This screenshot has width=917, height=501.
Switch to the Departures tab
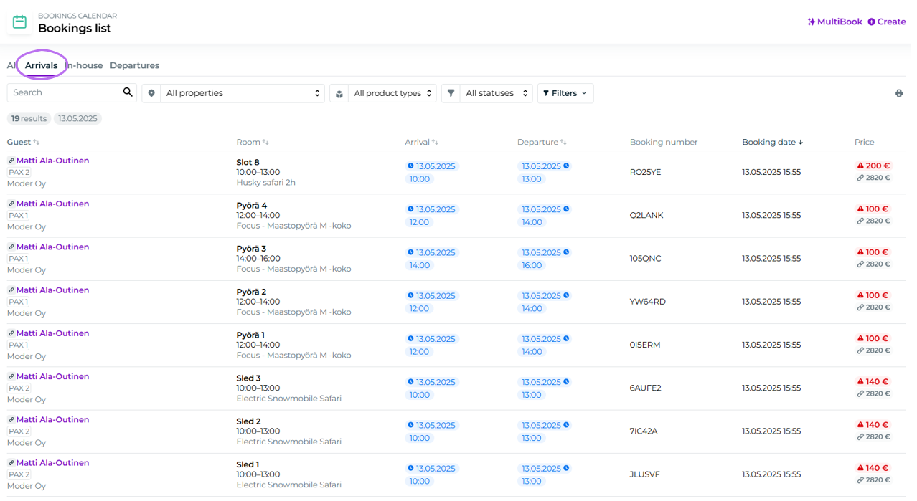tap(135, 65)
